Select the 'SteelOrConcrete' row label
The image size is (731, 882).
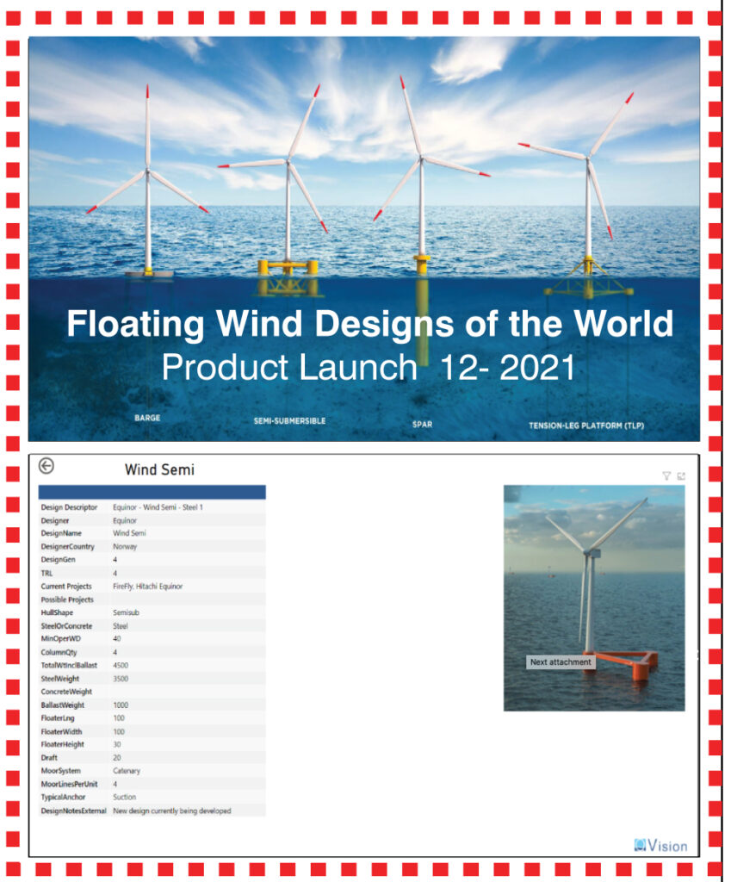click(66, 626)
